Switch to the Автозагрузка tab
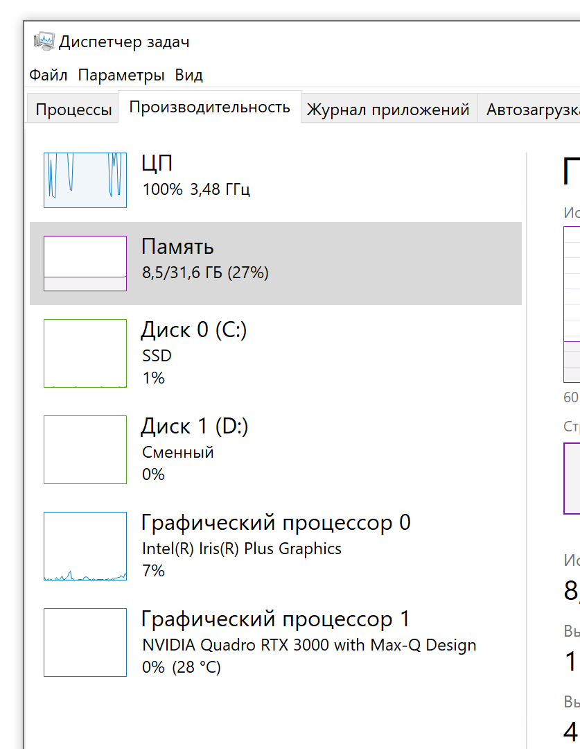 click(534, 108)
